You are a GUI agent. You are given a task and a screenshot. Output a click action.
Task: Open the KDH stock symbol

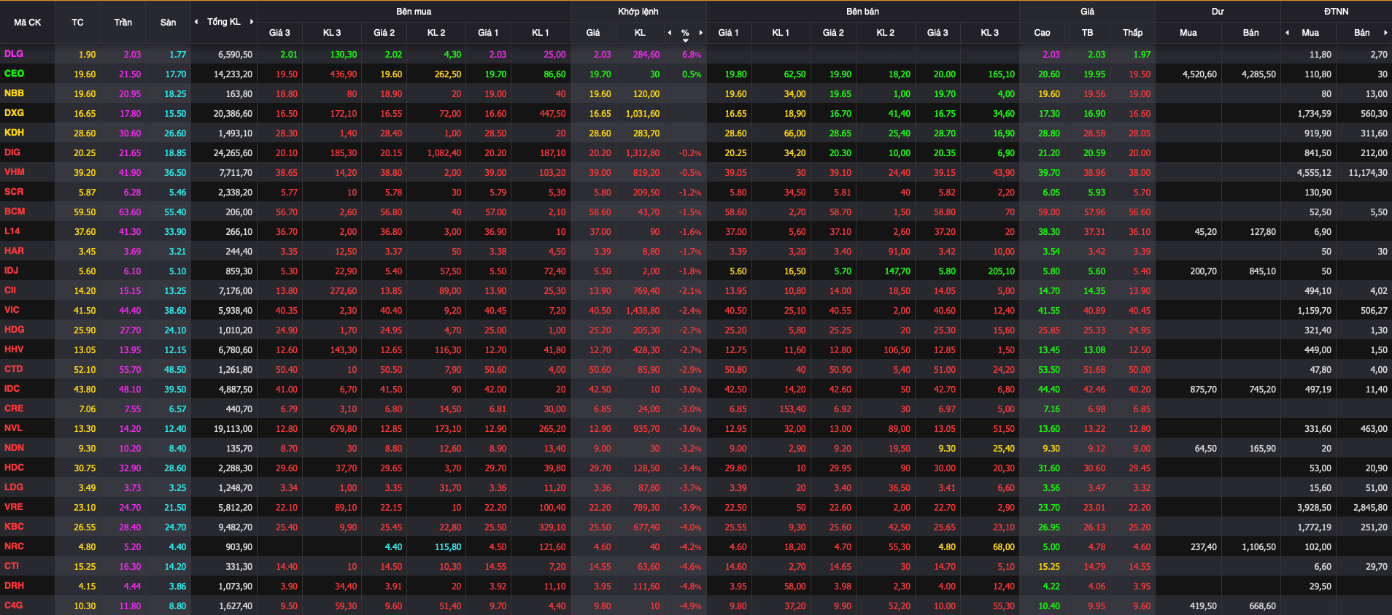pos(14,133)
